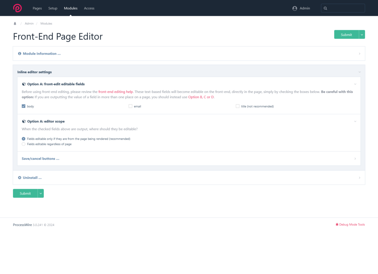378x274 pixels.
Task: Uncheck the body field checkbox
Action: tap(24, 106)
